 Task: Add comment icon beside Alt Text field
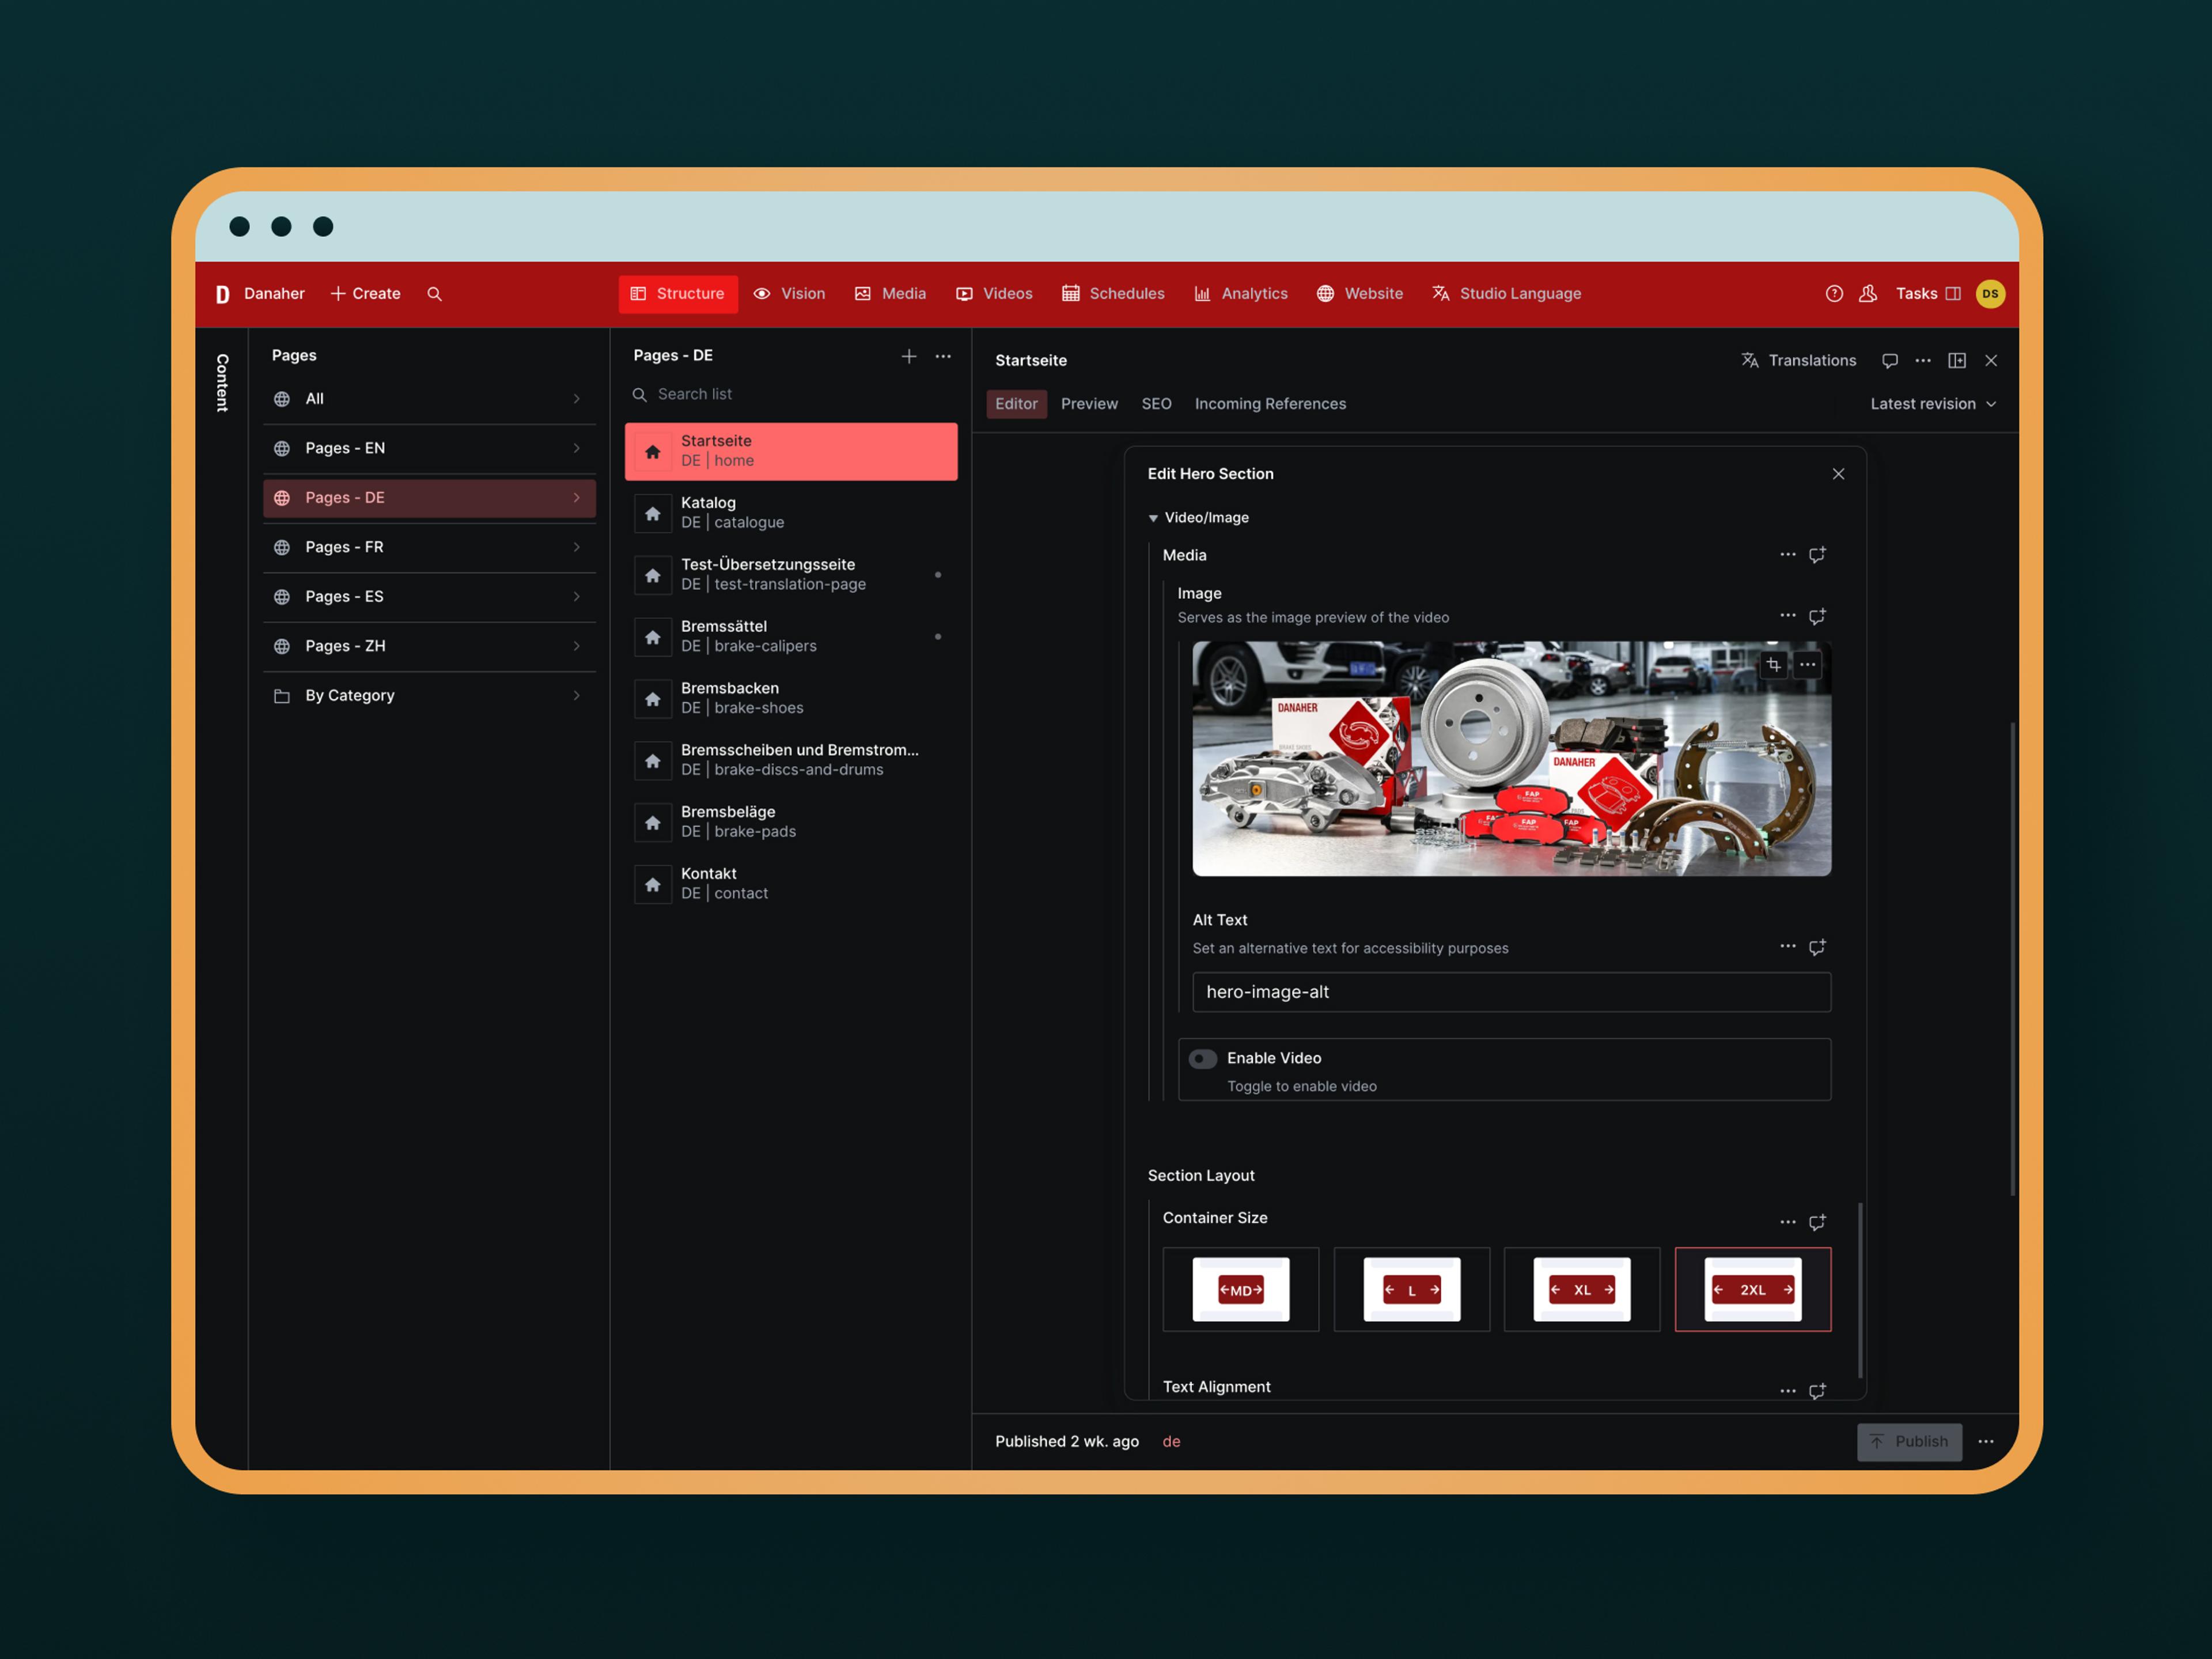click(x=1817, y=947)
